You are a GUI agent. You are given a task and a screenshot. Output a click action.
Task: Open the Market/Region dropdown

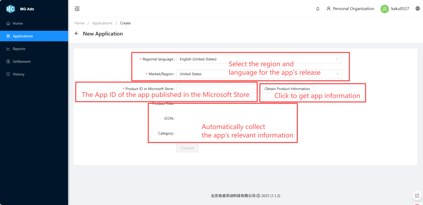click(x=259, y=74)
